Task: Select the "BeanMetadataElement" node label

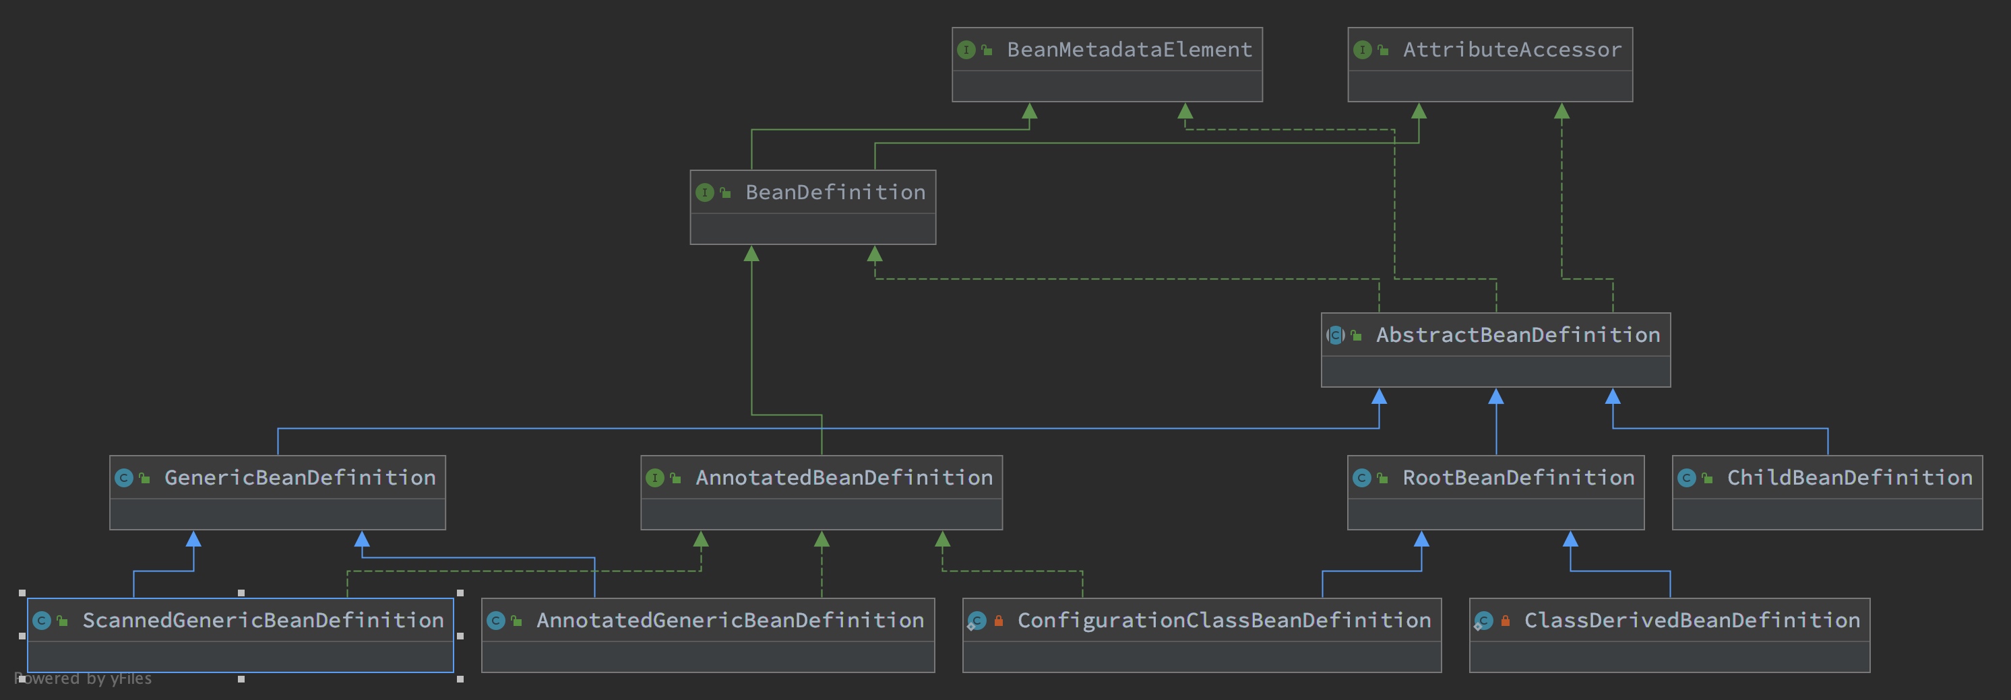Action: (x=1130, y=50)
